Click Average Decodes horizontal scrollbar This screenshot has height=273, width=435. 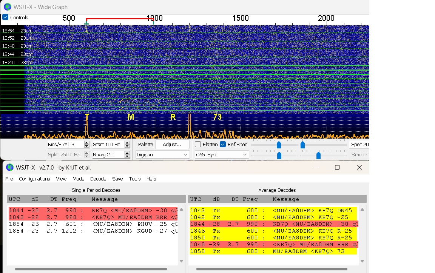tap(272, 269)
